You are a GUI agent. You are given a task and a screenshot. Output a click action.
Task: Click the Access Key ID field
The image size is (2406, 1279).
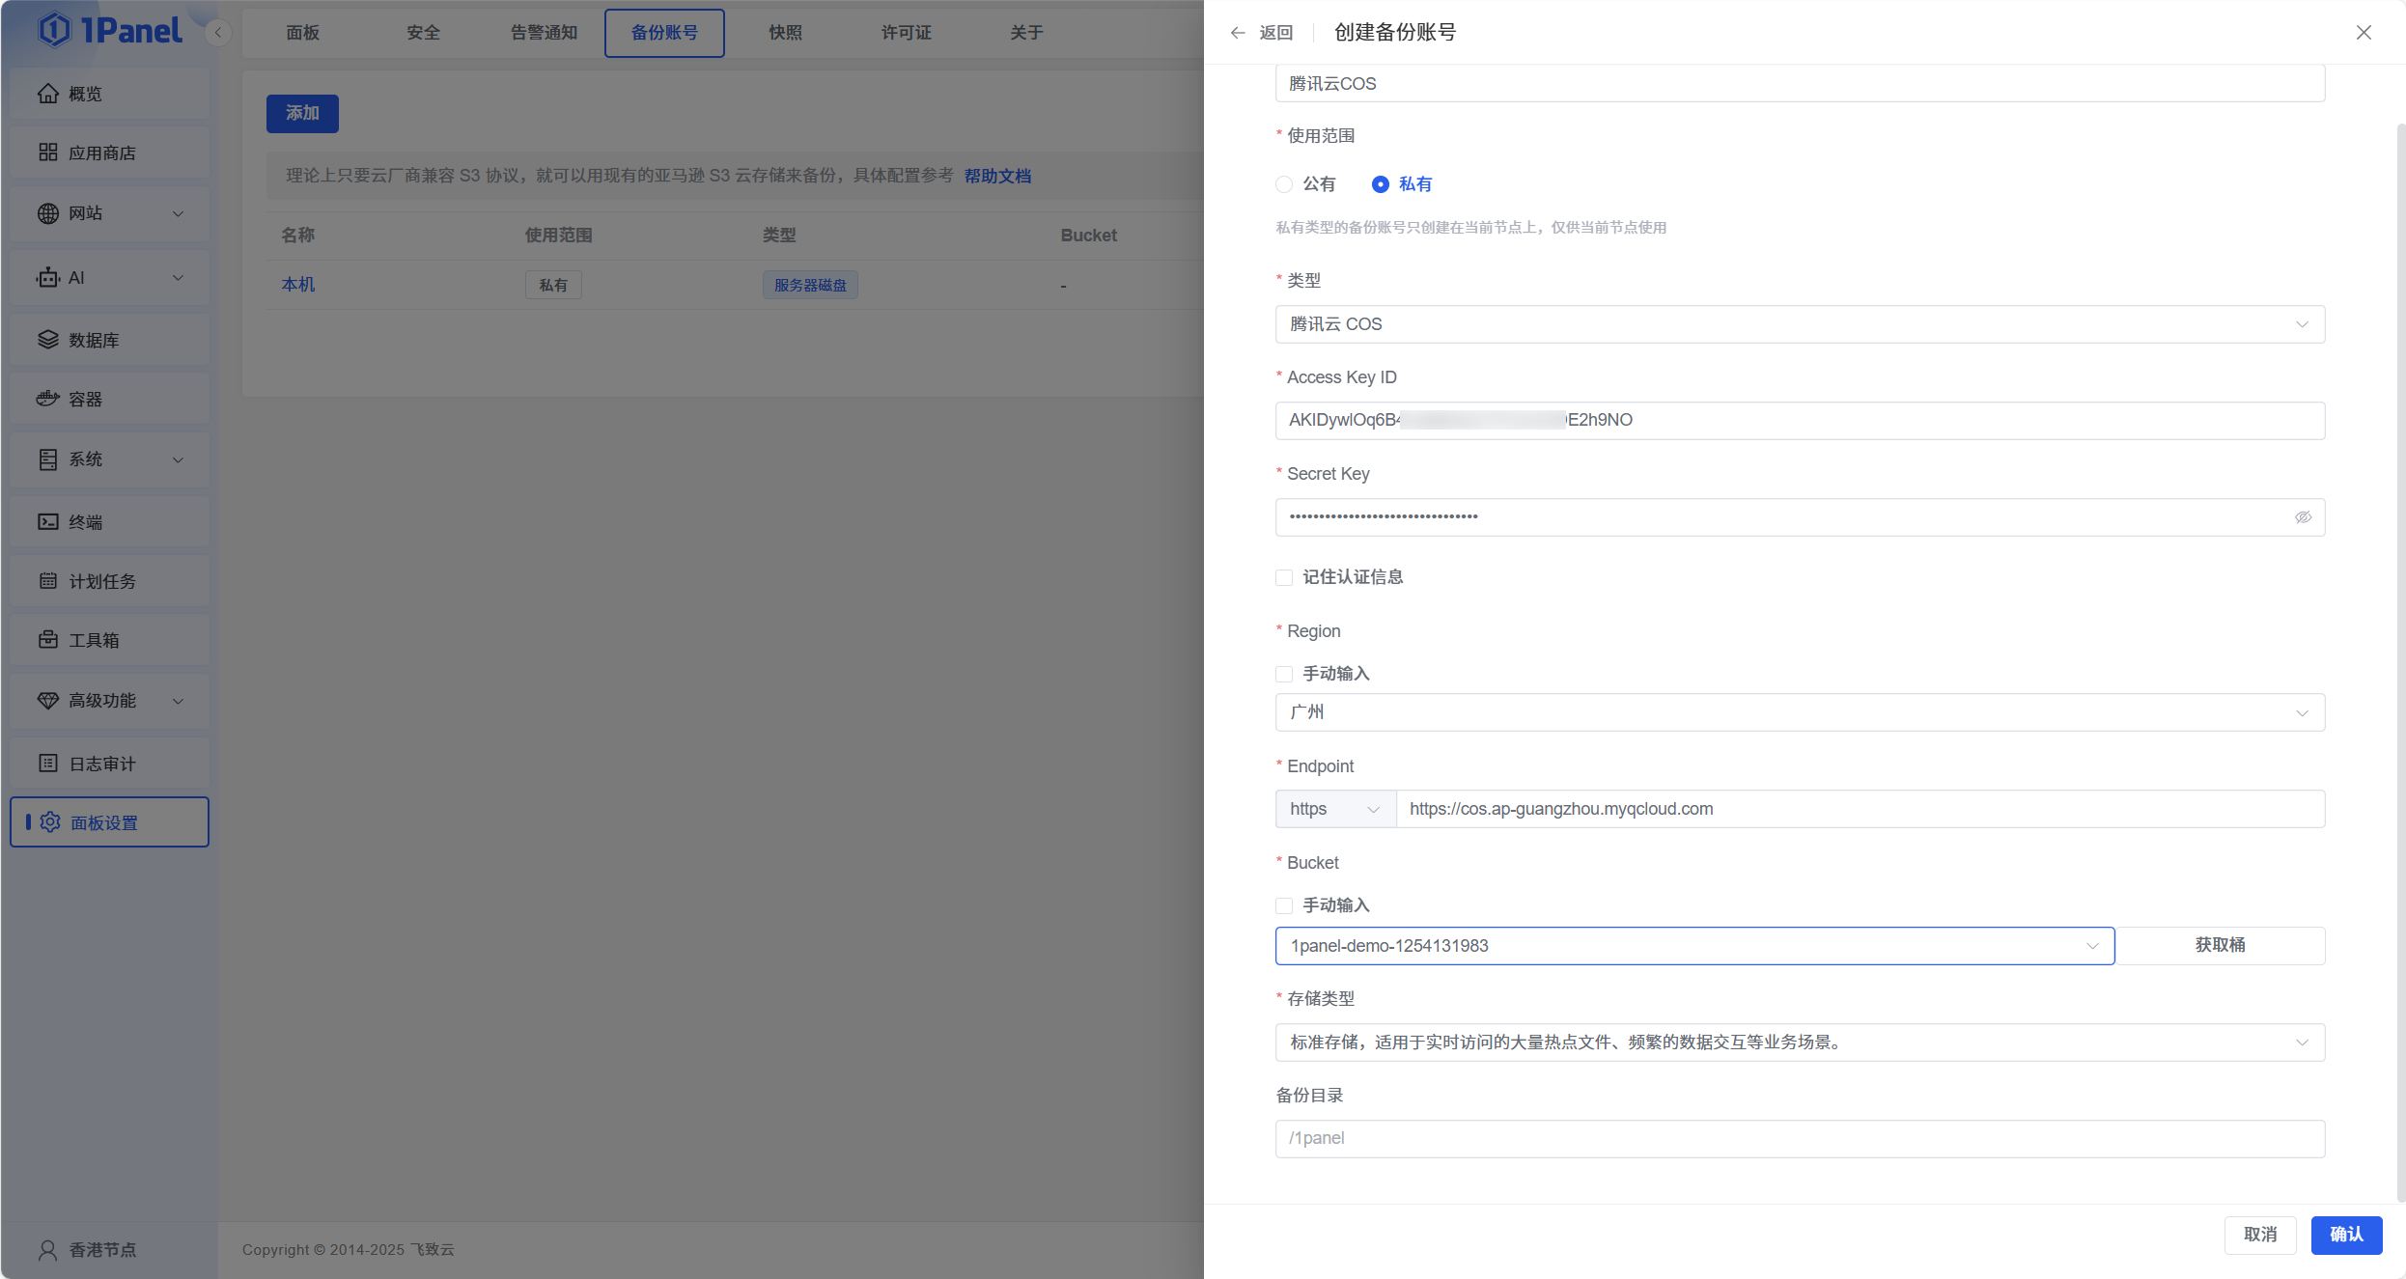click(1800, 421)
